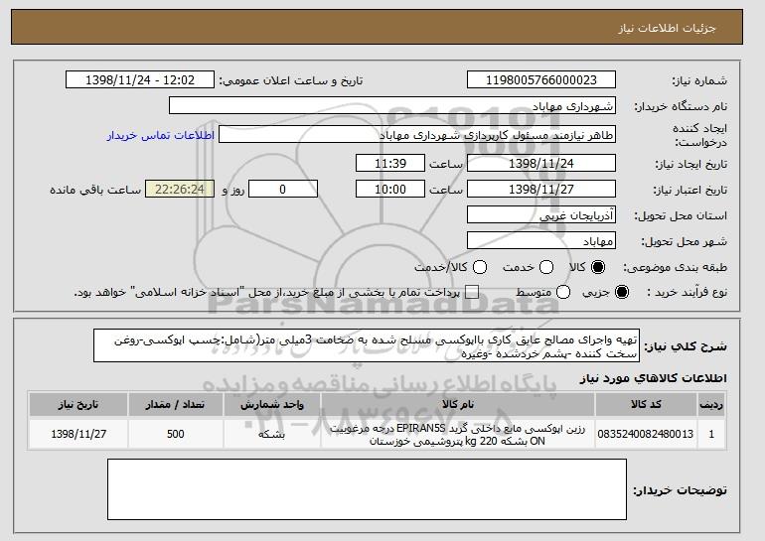Click the ساعت باقی مانده label
This screenshot has height=541, width=765.
[95, 190]
